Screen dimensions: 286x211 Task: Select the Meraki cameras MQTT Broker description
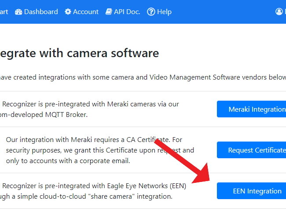click(x=89, y=109)
